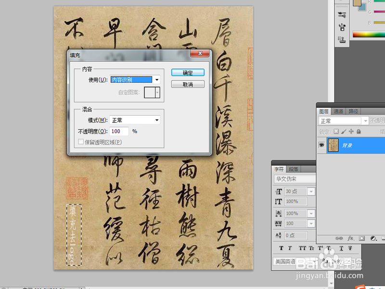The width and height of the screenshot is (385, 289).
Task: Open the Layers panel blend mode dropdown 正常
Action: click(x=344, y=121)
